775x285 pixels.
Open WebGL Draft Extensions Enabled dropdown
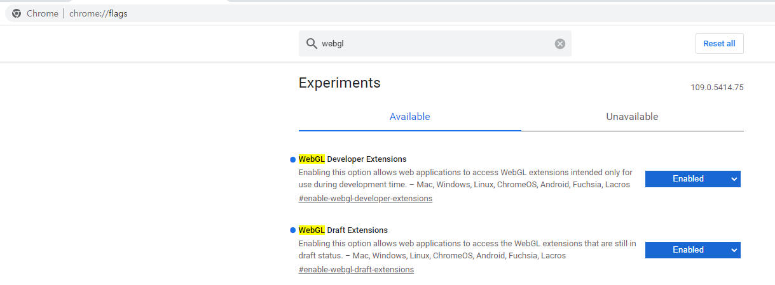click(693, 250)
